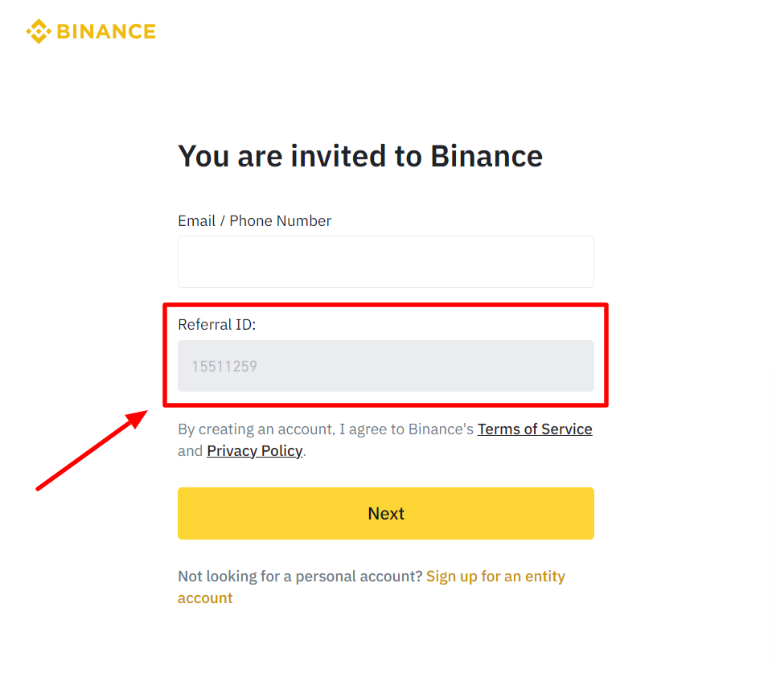Click the yellow Next button

[x=385, y=513]
